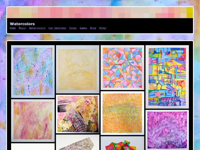Open the orange-yellow dotted texture painting
This screenshot has height=150, width=200.
123,113
